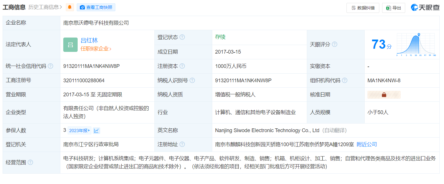444x184 pixels.
Task: Select the 工商信息 heading tab
Action: pos(14,7)
